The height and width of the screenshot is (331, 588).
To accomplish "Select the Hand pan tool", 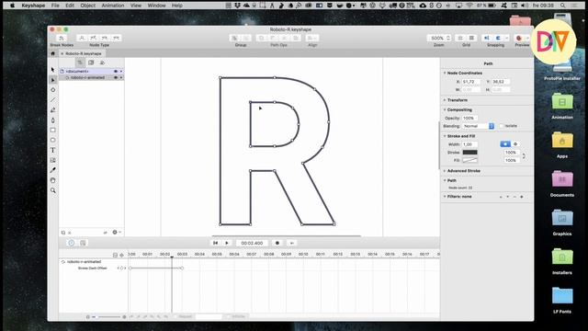I will point(53,180).
